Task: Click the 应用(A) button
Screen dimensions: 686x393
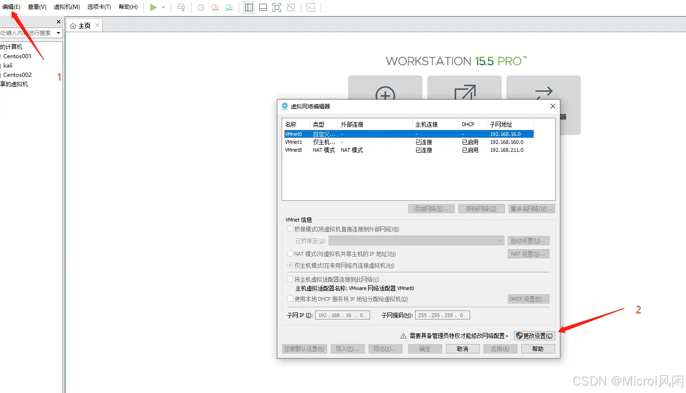Action: tap(500, 349)
